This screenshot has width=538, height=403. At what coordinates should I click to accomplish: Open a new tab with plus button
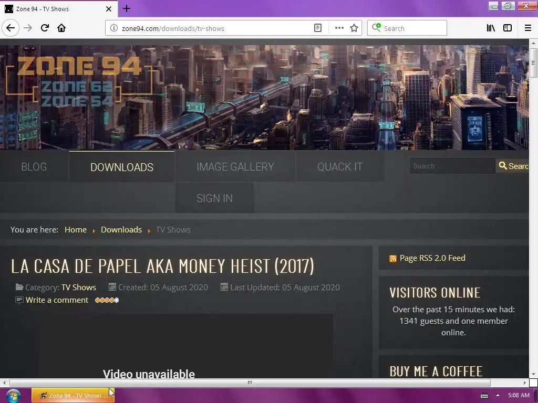(x=127, y=8)
